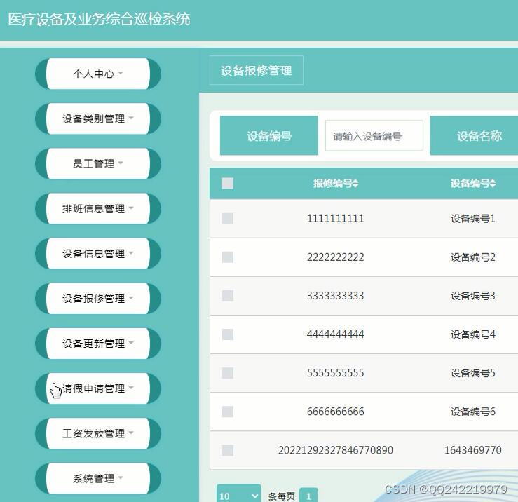Click the 设备编号4 cell
518x502 pixels.
coord(472,334)
